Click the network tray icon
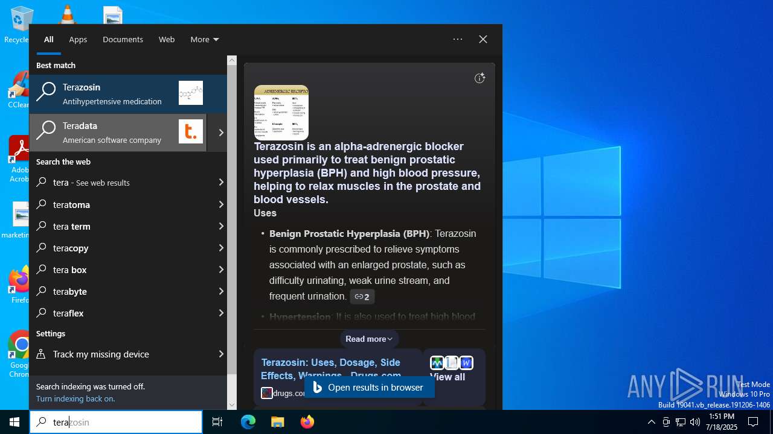Image resolution: width=773 pixels, height=434 pixels. [681, 422]
